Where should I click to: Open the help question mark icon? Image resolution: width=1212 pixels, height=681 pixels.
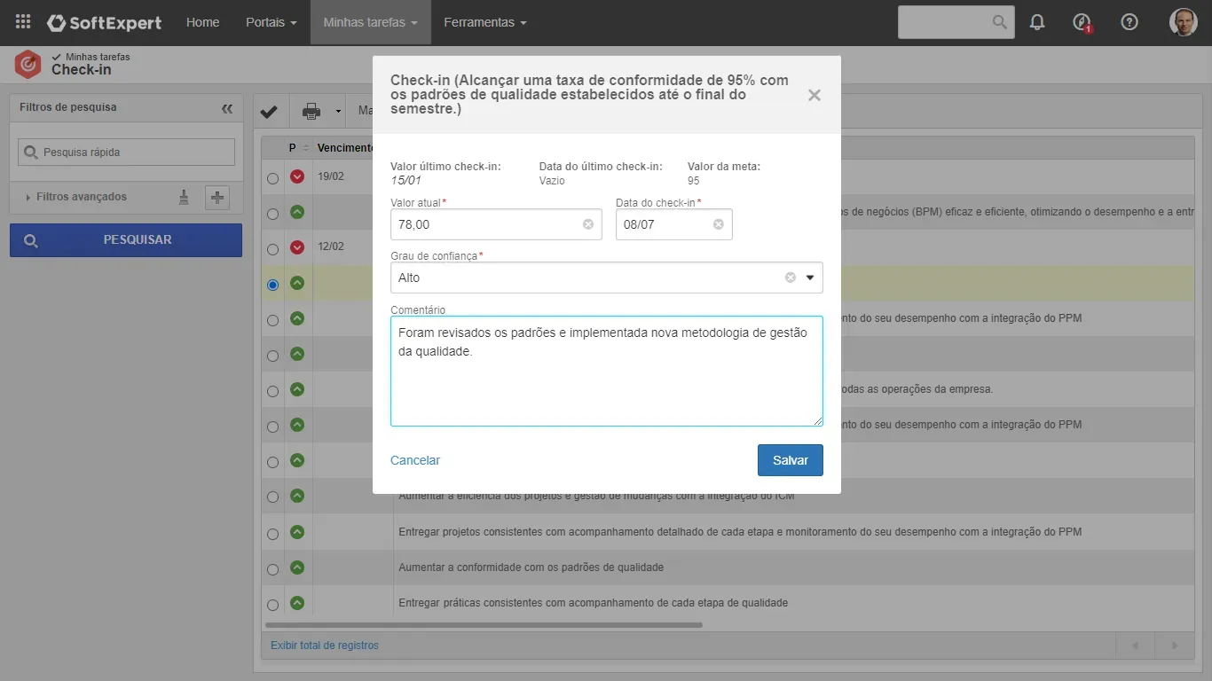[1129, 22]
